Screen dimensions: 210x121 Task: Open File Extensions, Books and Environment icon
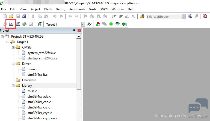(98, 24)
